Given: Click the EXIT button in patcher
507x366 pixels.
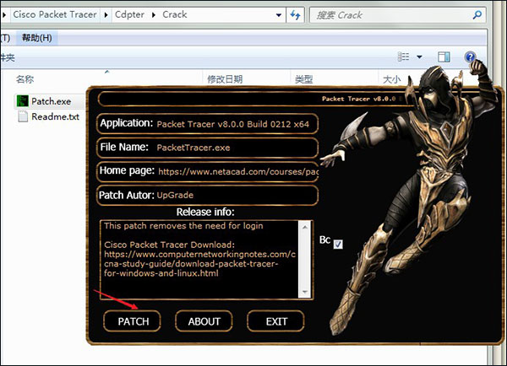Looking at the screenshot, I should click(x=275, y=321).
